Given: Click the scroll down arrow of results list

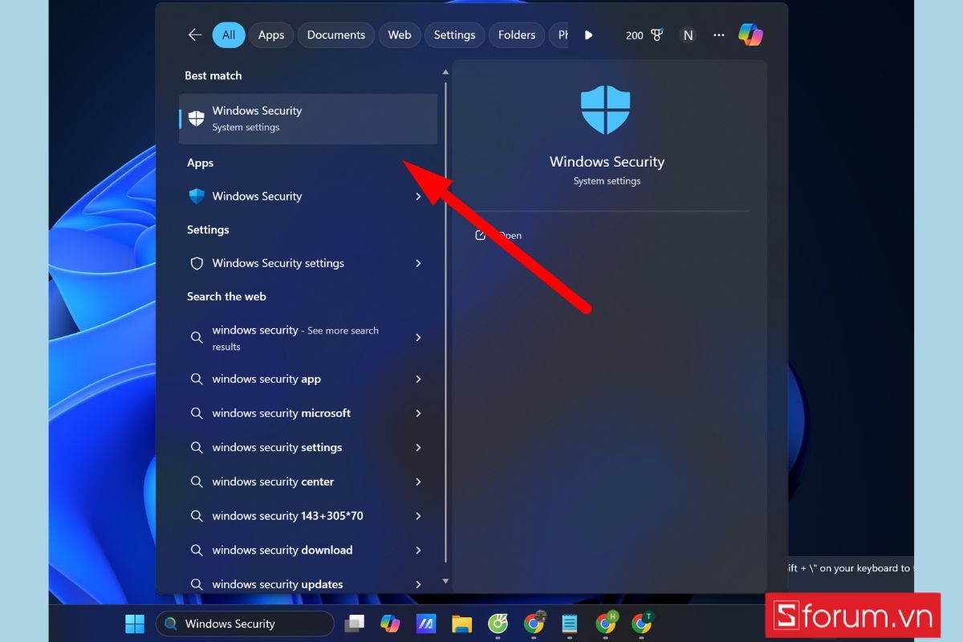Looking at the screenshot, I should click(446, 581).
